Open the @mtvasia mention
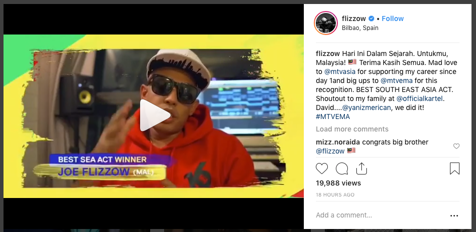The height and width of the screenshot is (232, 476). tap(340, 72)
